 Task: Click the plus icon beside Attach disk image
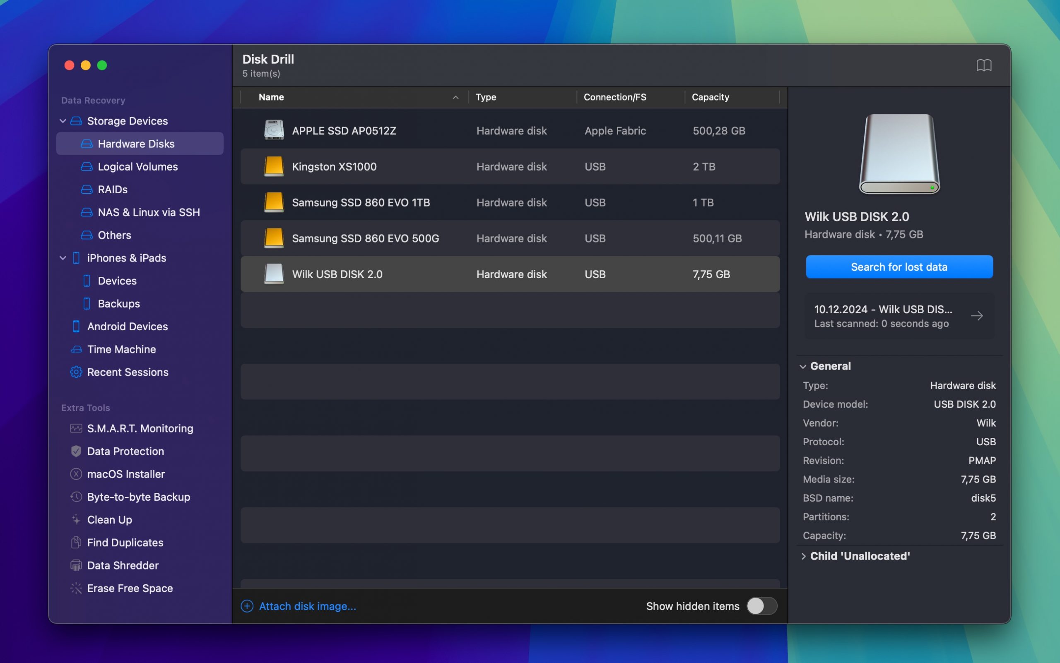247,606
